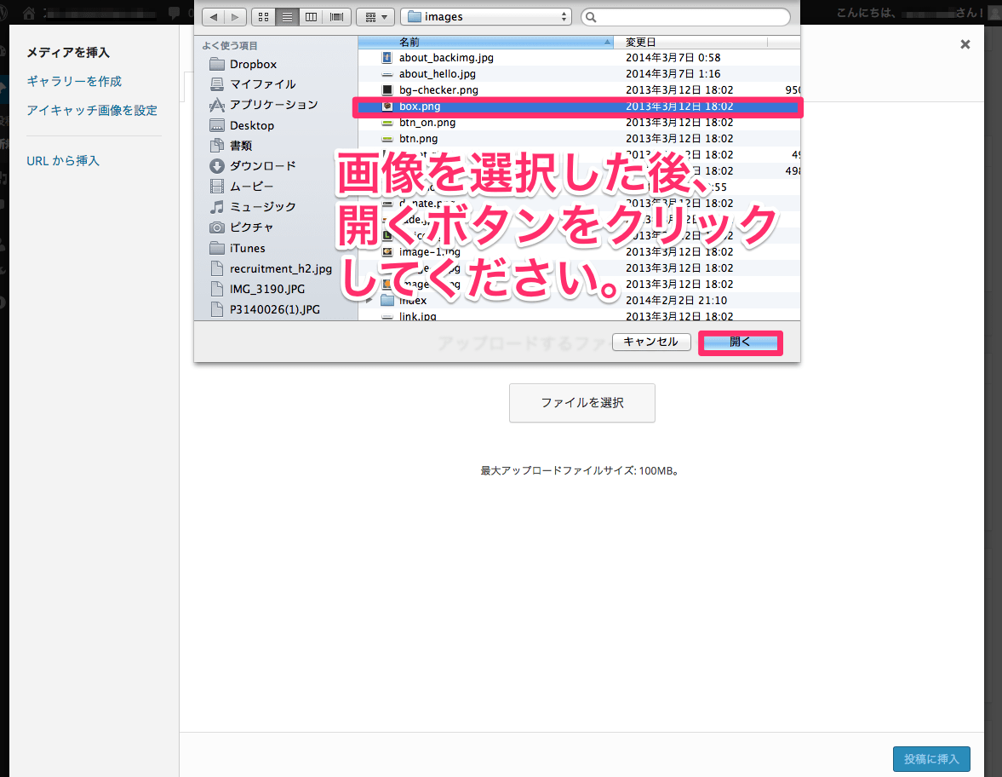The height and width of the screenshot is (777, 1002).
Task: Open ムービー folder in the sidebar
Action: tap(251, 187)
